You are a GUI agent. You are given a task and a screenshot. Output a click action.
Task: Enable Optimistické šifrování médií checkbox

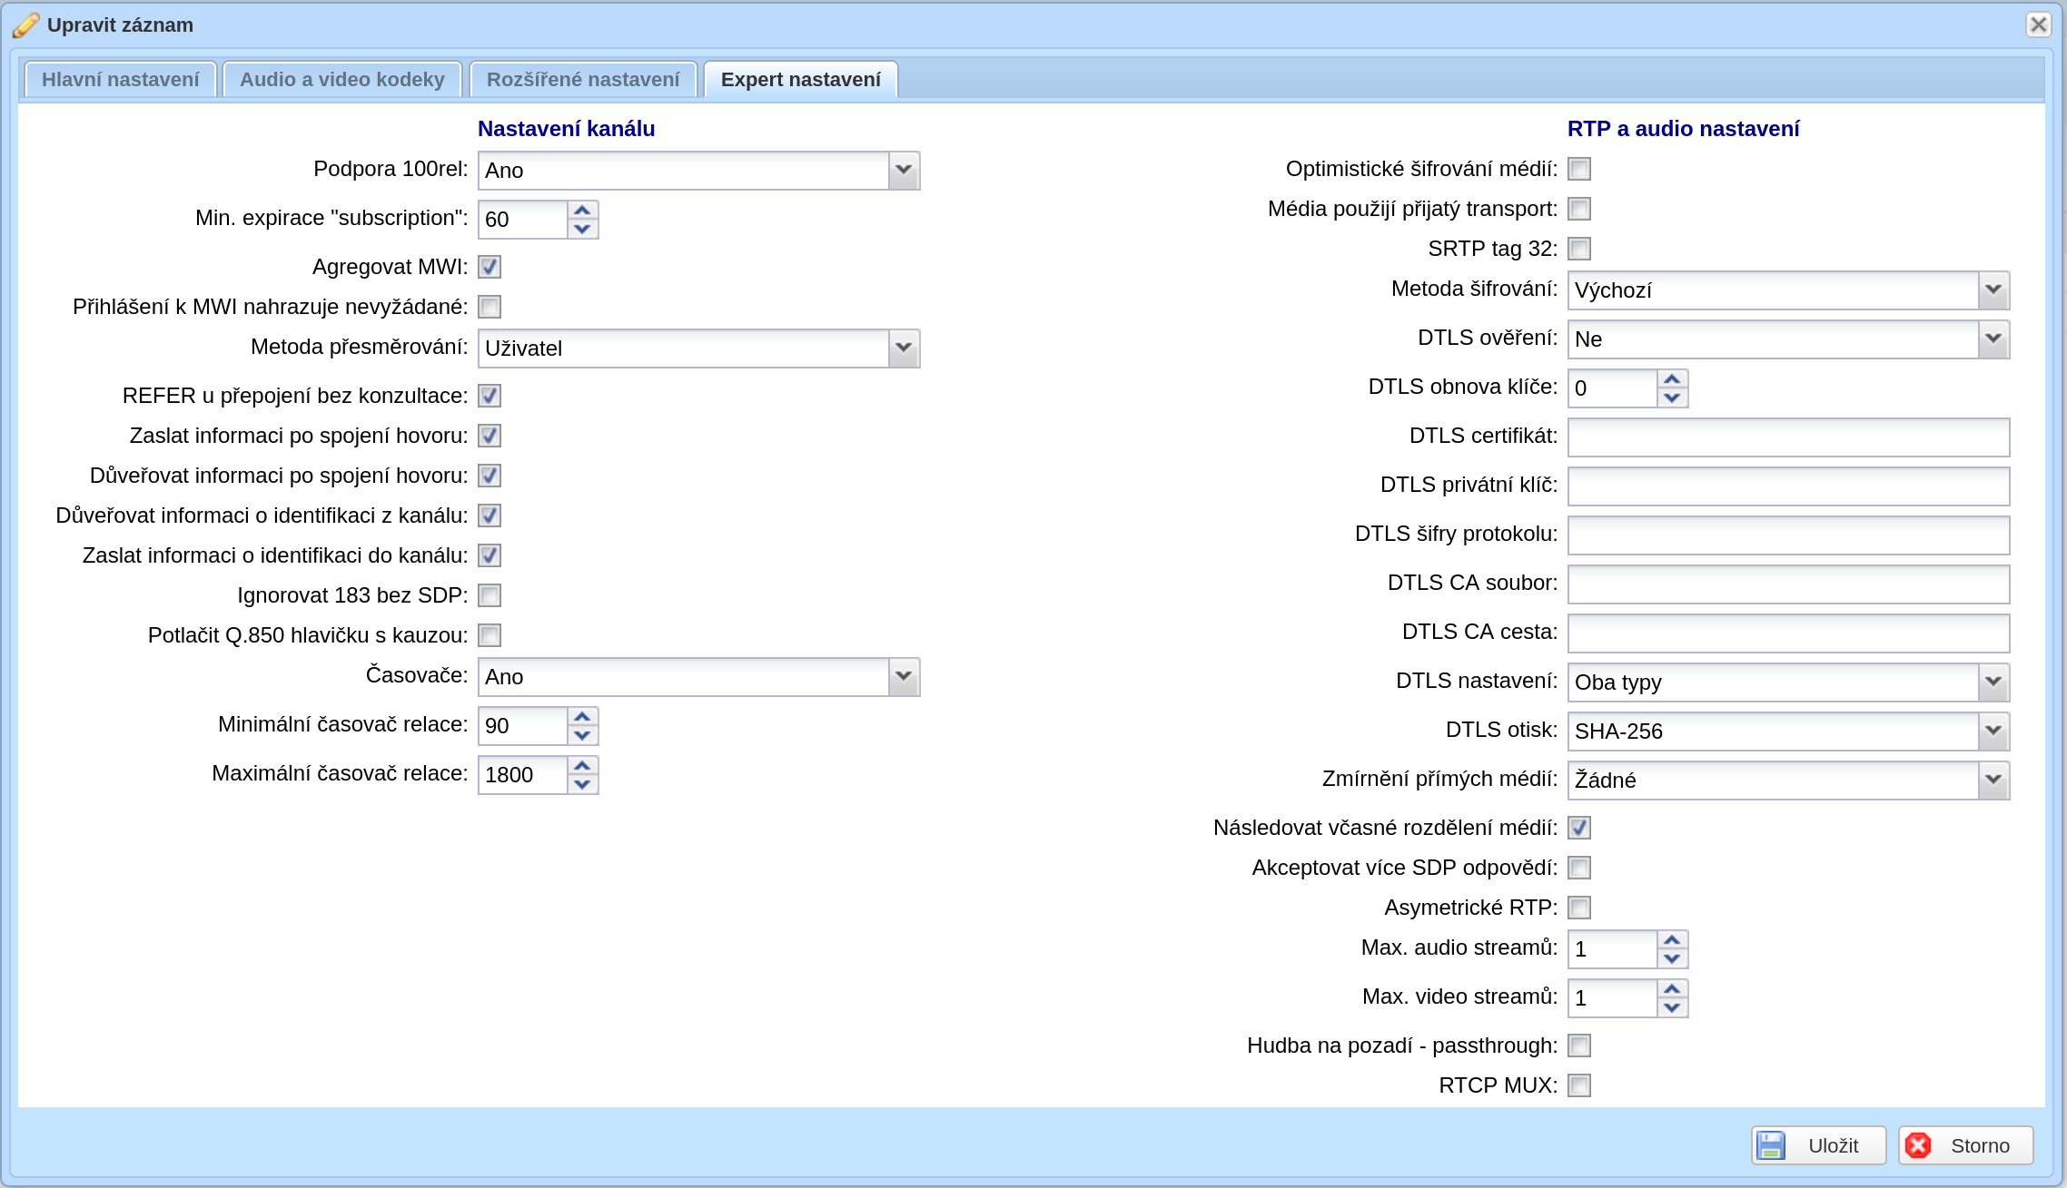click(1579, 169)
